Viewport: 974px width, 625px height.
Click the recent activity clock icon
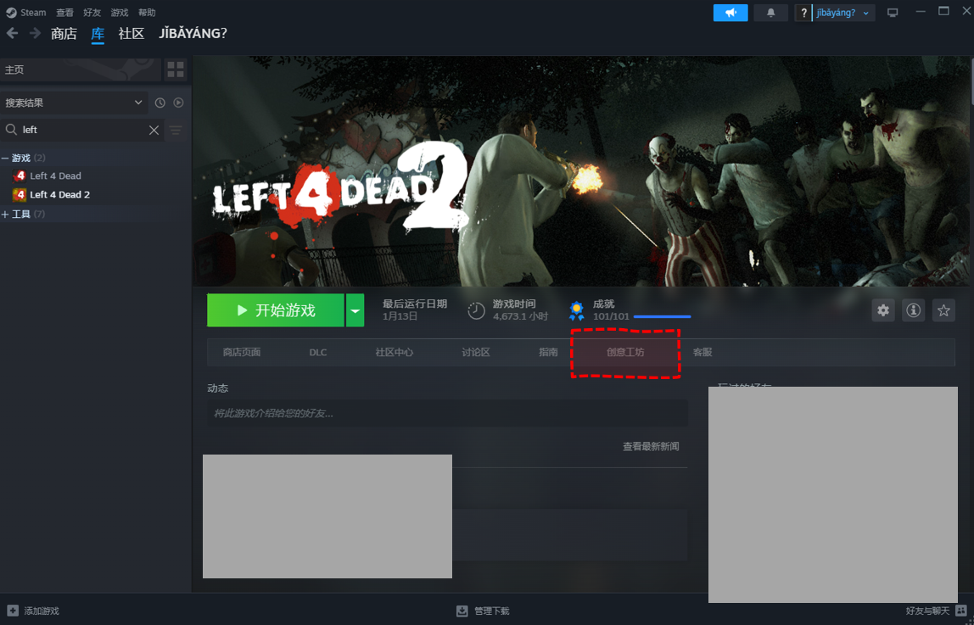click(x=160, y=103)
